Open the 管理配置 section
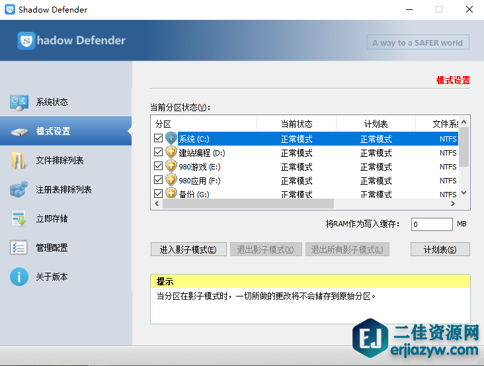Viewport: 484px width, 366px height. (65, 248)
